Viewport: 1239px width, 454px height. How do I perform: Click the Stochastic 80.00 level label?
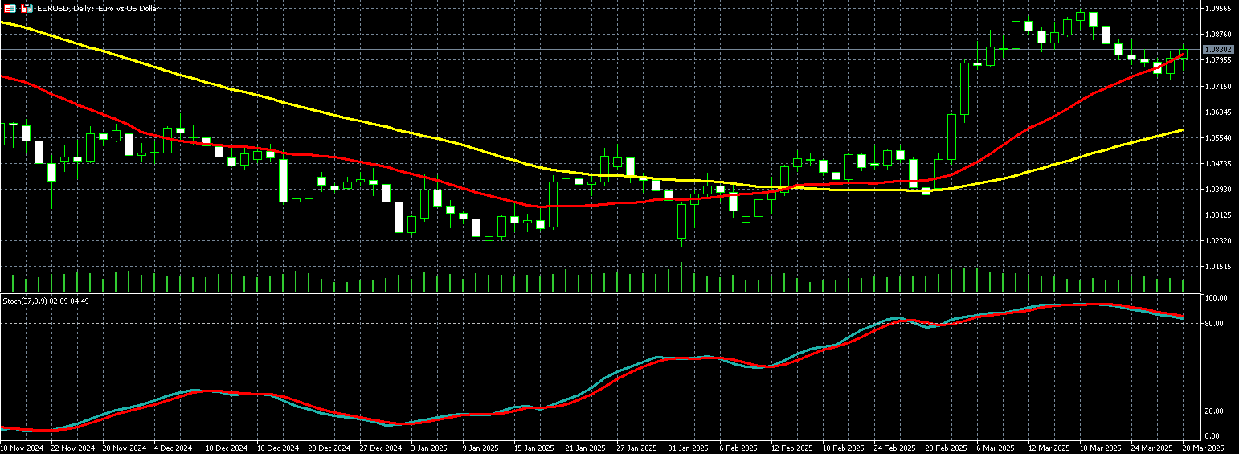click(x=1214, y=324)
